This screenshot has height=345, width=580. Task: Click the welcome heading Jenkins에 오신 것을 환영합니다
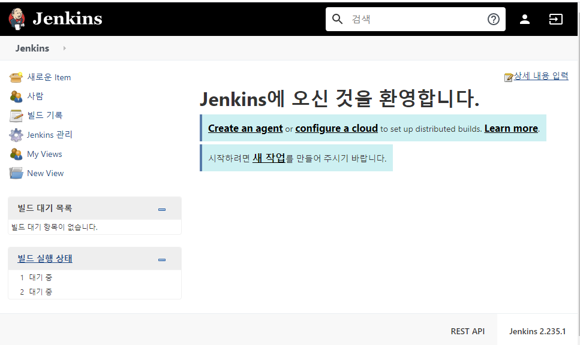(339, 99)
